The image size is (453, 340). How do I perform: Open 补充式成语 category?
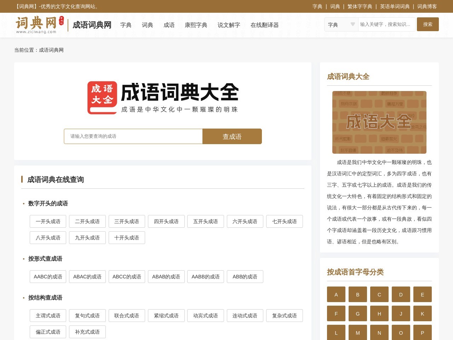[x=87, y=332]
